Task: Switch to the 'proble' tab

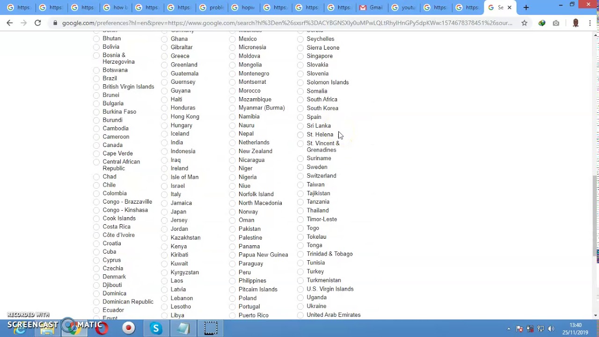Action: tap(211, 7)
